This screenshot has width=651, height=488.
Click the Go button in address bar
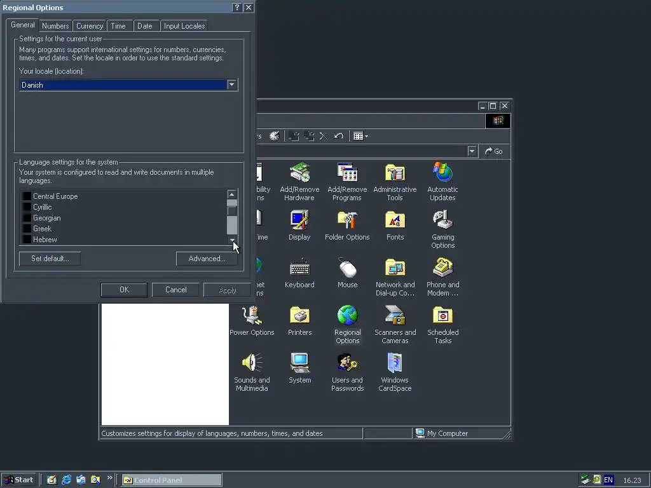494,151
